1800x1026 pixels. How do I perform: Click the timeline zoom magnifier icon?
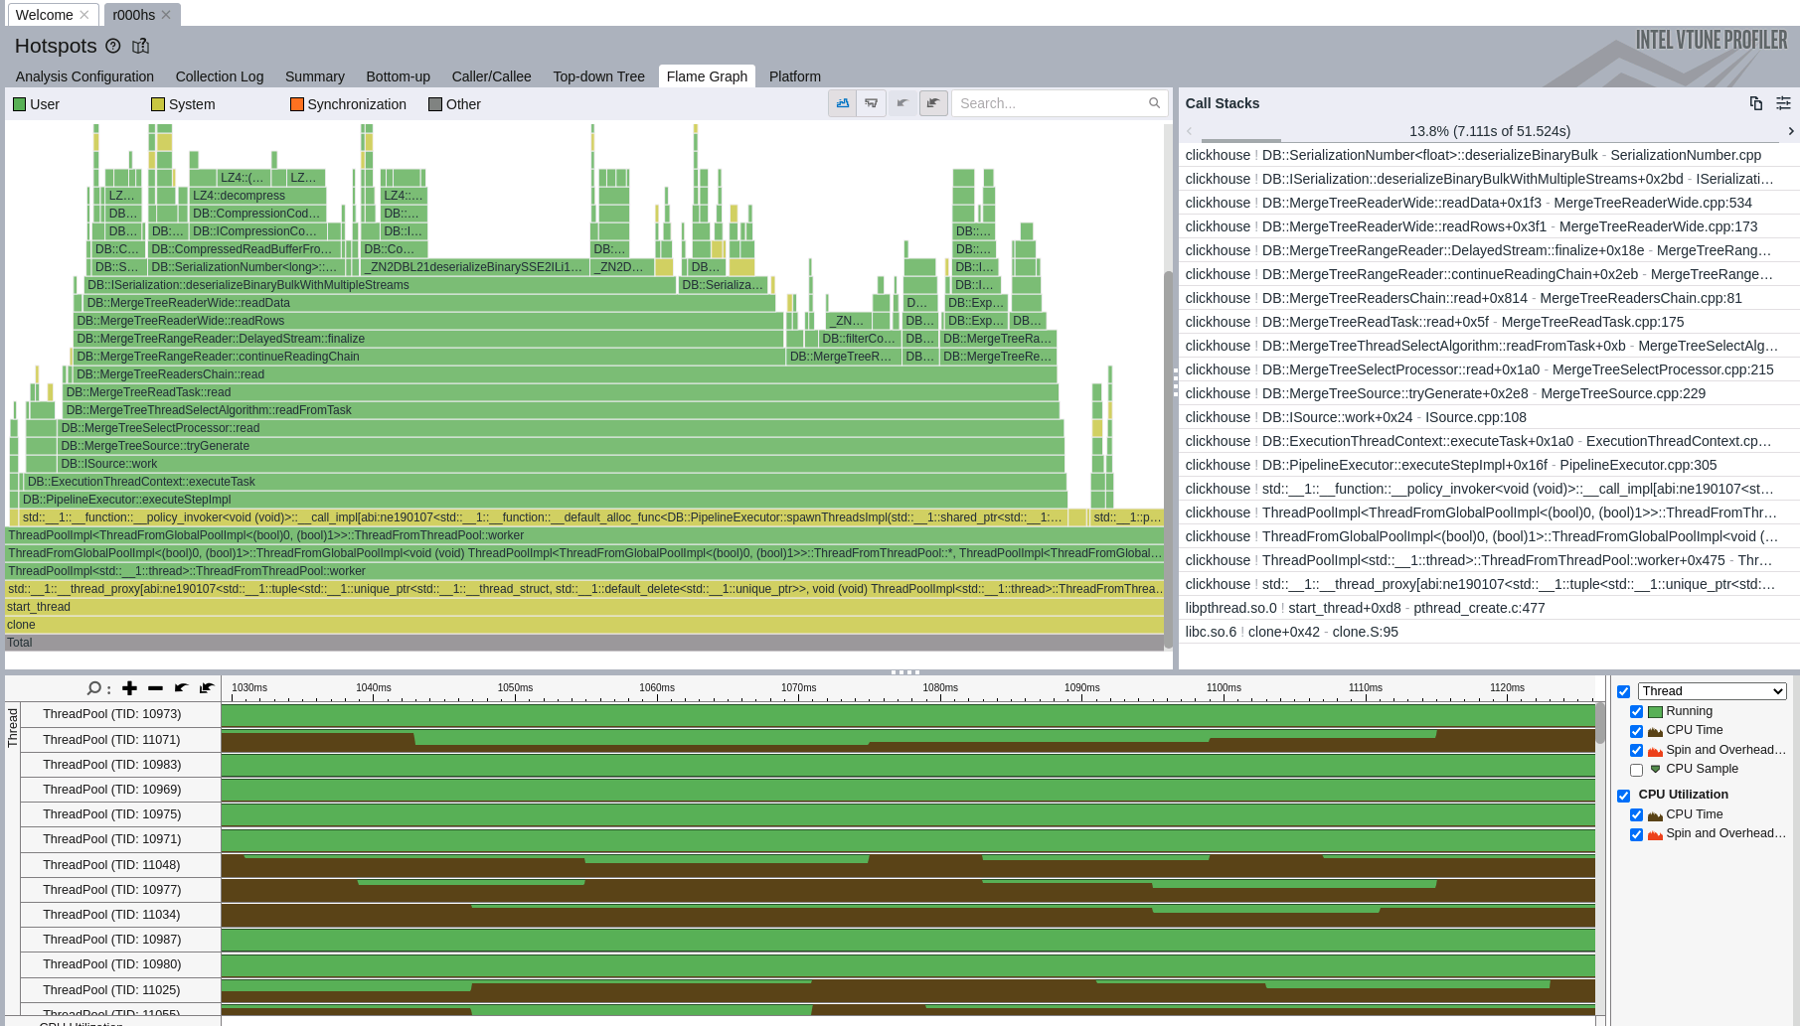(x=94, y=688)
